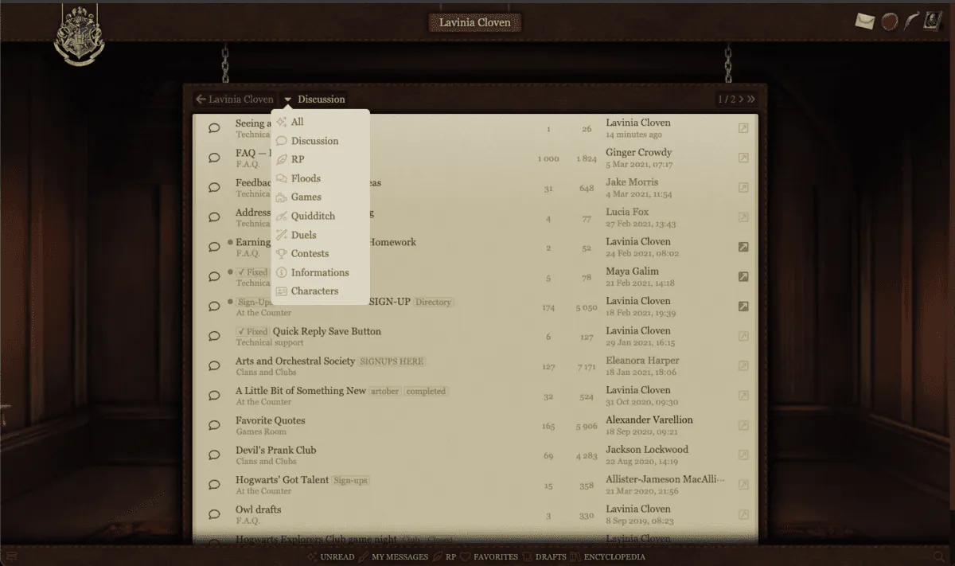Open A Little Bit of Something New thread
955x566 pixels.
301,391
